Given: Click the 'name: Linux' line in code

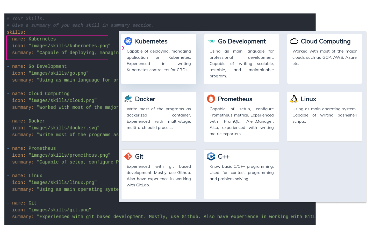Looking at the screenshot, I should coord(27,176).
